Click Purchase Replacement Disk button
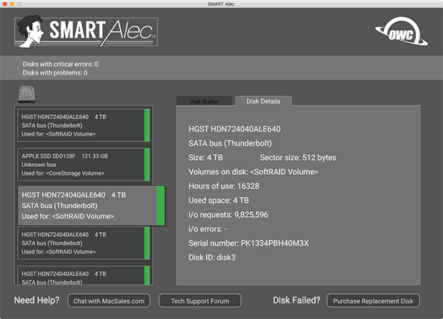The height and width of the screenshot is (319, 443). pyautogui.click(x=373, y=301)
